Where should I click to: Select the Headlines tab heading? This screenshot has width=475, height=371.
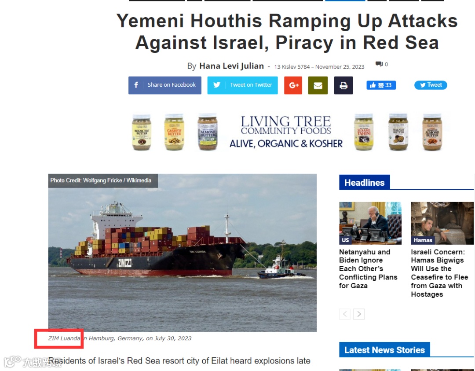[x=365, y=183]
